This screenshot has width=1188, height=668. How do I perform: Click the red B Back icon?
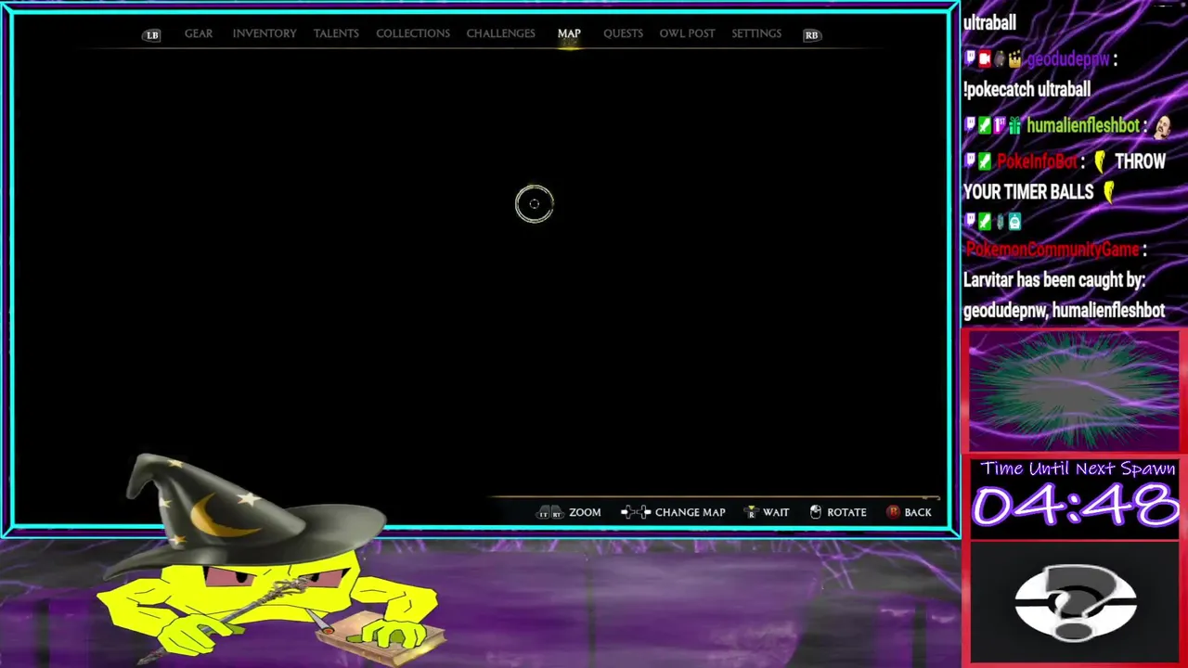coord(893,512)
